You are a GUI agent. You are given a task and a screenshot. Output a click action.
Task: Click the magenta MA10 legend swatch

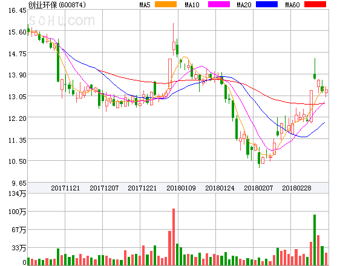pyautogui.click(x=219, y=4)
